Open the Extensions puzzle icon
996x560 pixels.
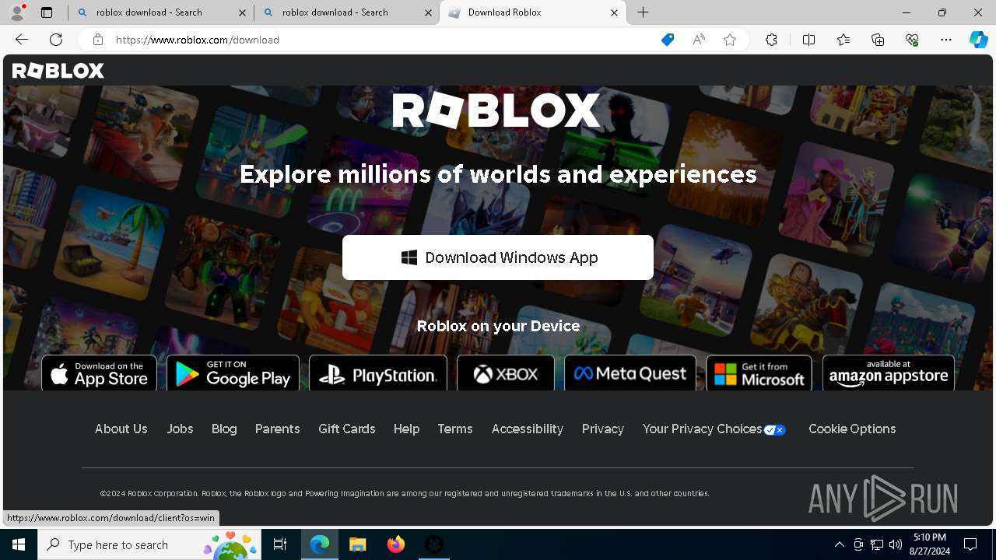coord(771,40)
